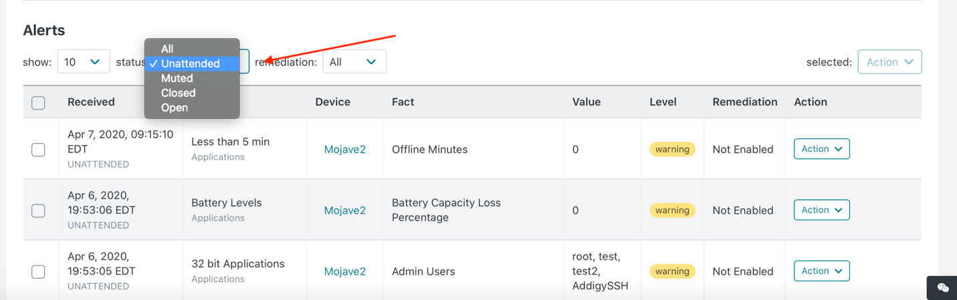Toggle checkbox for Admin Users alert
This screenshot has height=300, width=957.
38,272
